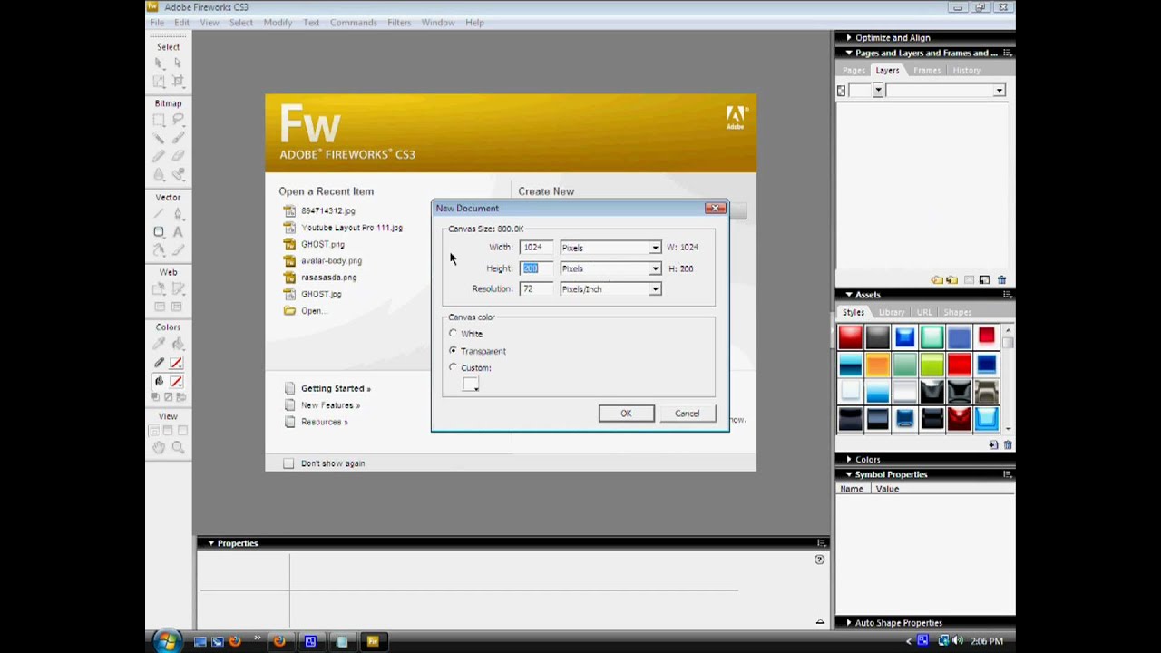Select the Brush tool
The height and width of the screenshot is (653, 1161).
pyautogui.click(x=178, y=138)
